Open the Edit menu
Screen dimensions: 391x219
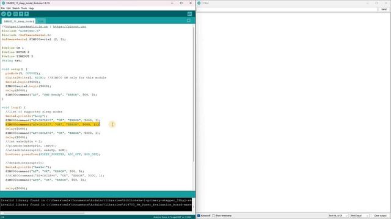(9, 8)
